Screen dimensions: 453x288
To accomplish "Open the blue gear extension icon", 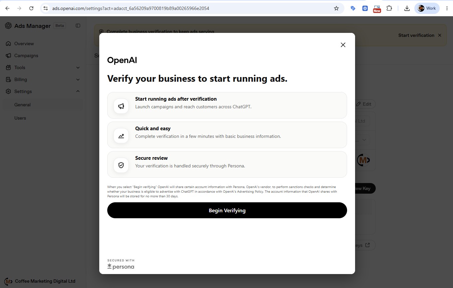I will [365, 8].
